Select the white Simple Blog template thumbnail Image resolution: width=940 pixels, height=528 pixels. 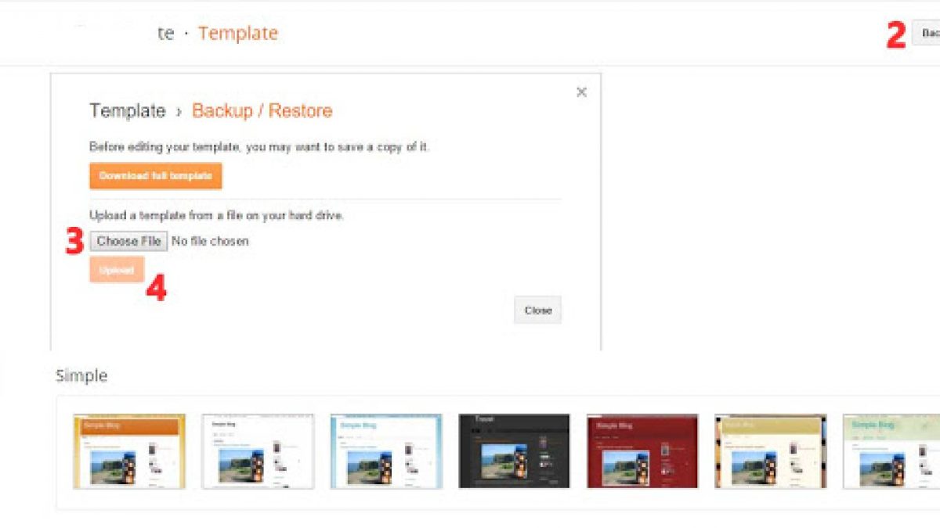(258, 451)
